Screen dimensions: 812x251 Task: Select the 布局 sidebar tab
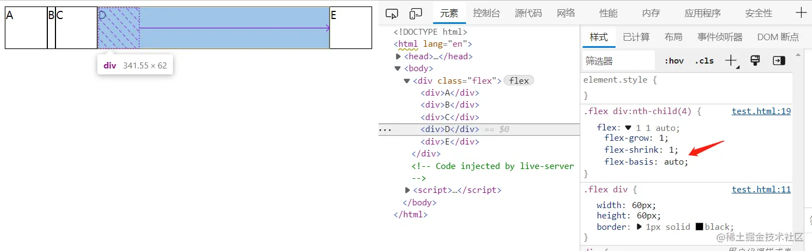673,37
